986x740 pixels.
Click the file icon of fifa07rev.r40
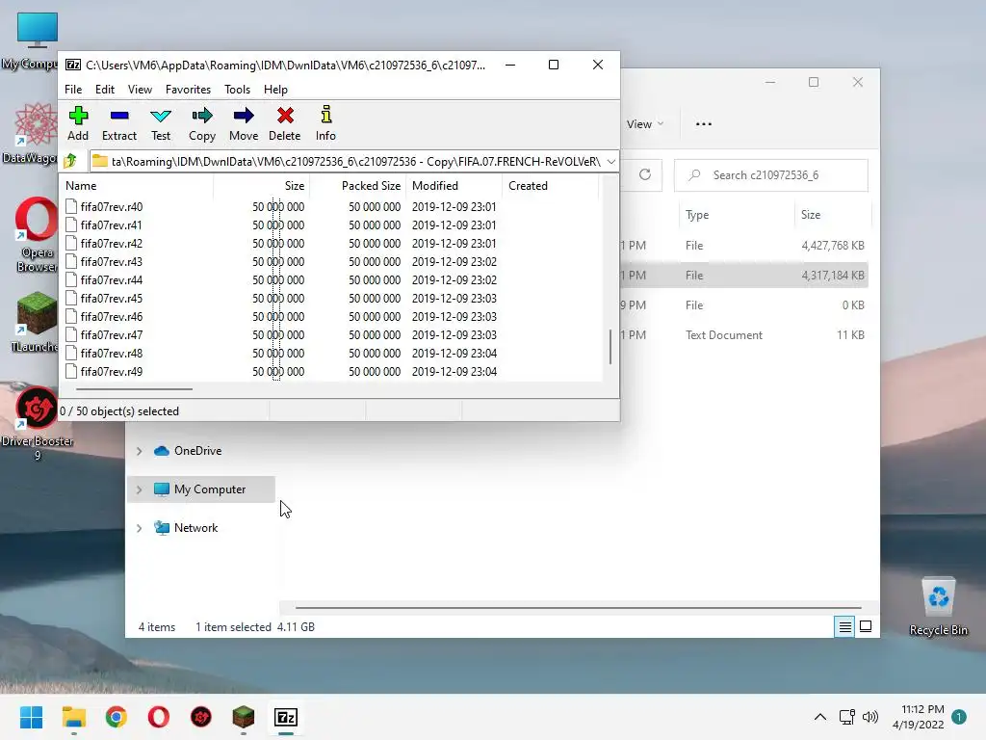tap(71, 206)
